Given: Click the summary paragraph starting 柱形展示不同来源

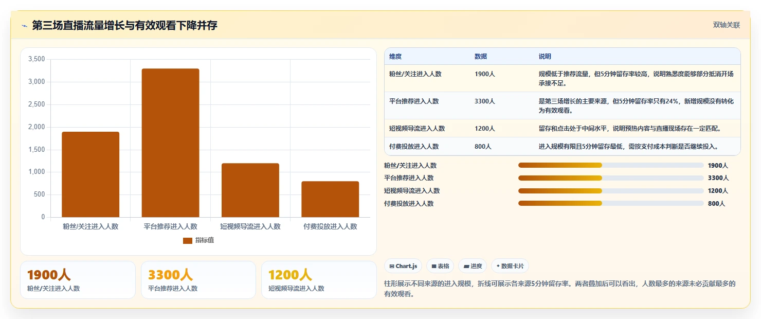Looking at the screenshot, I should pos(560,289).
